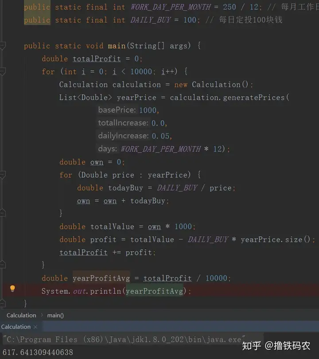Click the yearProfitAvg argument inside println
The height and width of the screenshot is (359, 319).
click(x=155, y=291)
